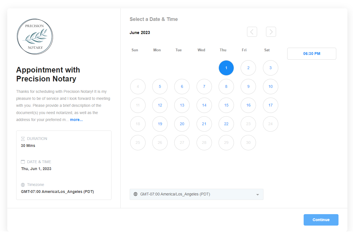Expand the GMT-07:00 America/Los_Angeles selector
This screenshot has height=237, width=353.
pos(196,194)
